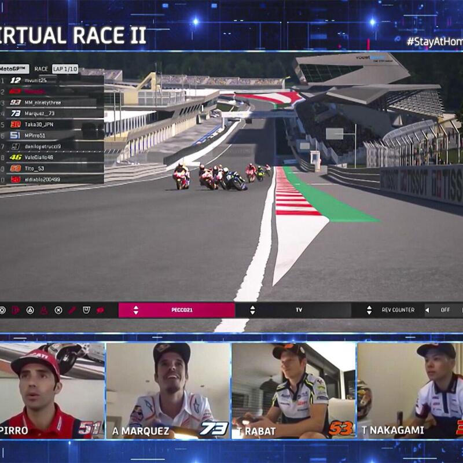Open T Rabat webcam feed
The width and height of the screenshot is (463, 463).
coord(293,390)
